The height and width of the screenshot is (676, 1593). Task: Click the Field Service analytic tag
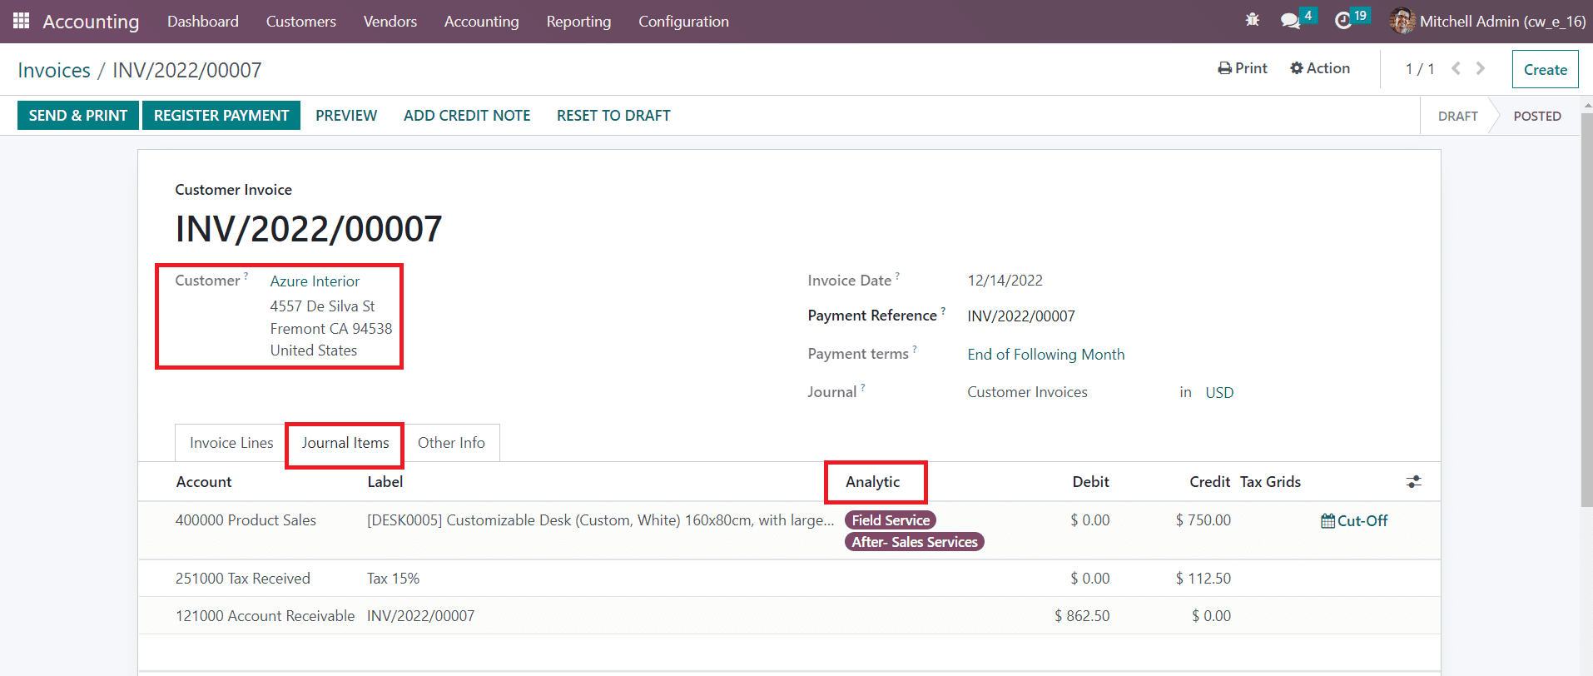coord(890,520)
